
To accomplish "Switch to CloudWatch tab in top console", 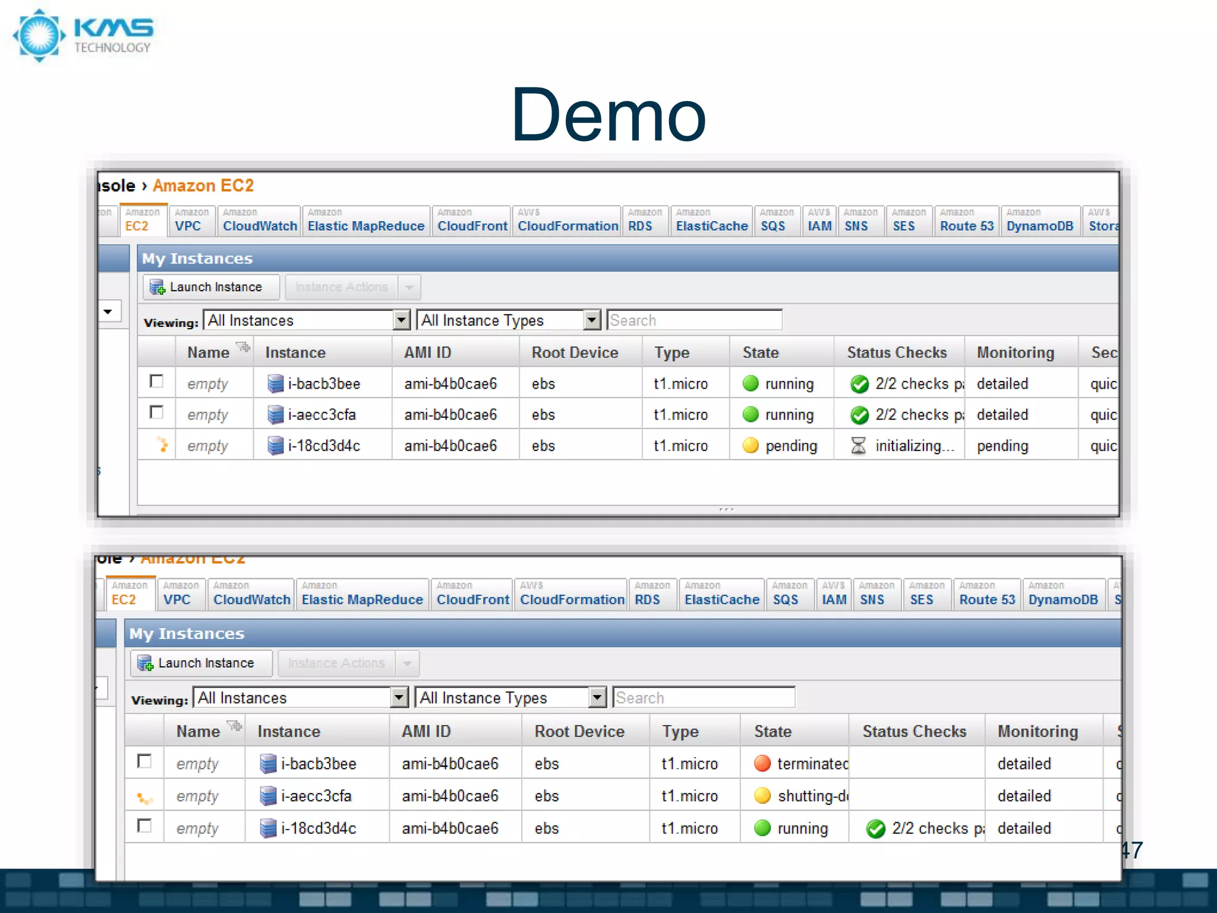I will pyautogui.click(x=260, y=221).
